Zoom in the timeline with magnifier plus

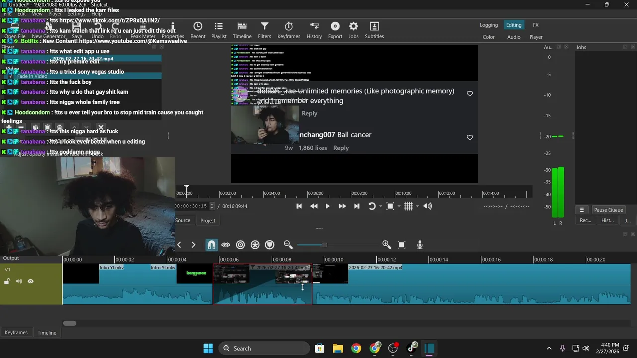387,244
